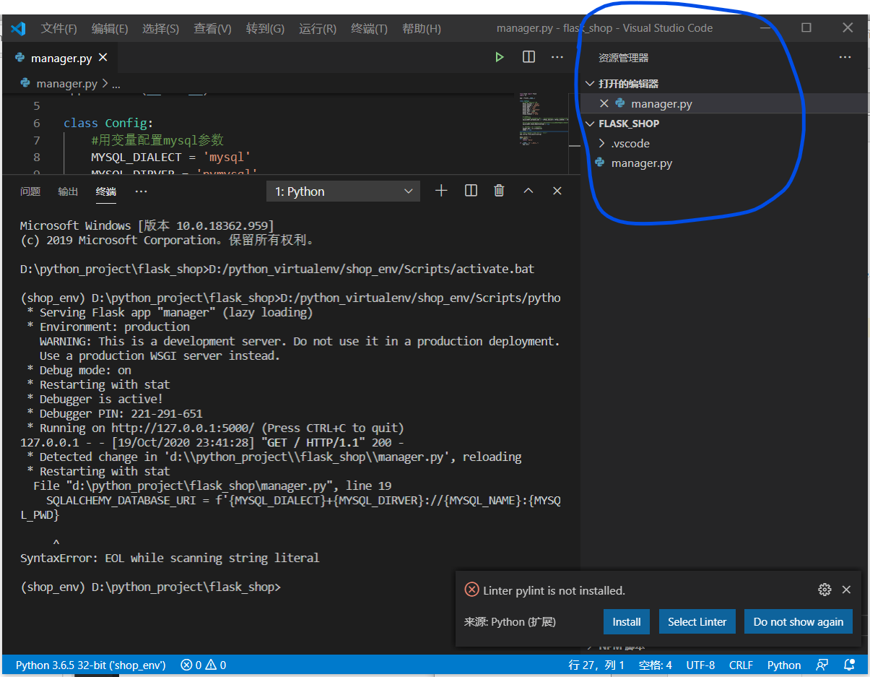Split the editor to the right
This screenshot has height=677, width=870.
[x=528, y=57]
